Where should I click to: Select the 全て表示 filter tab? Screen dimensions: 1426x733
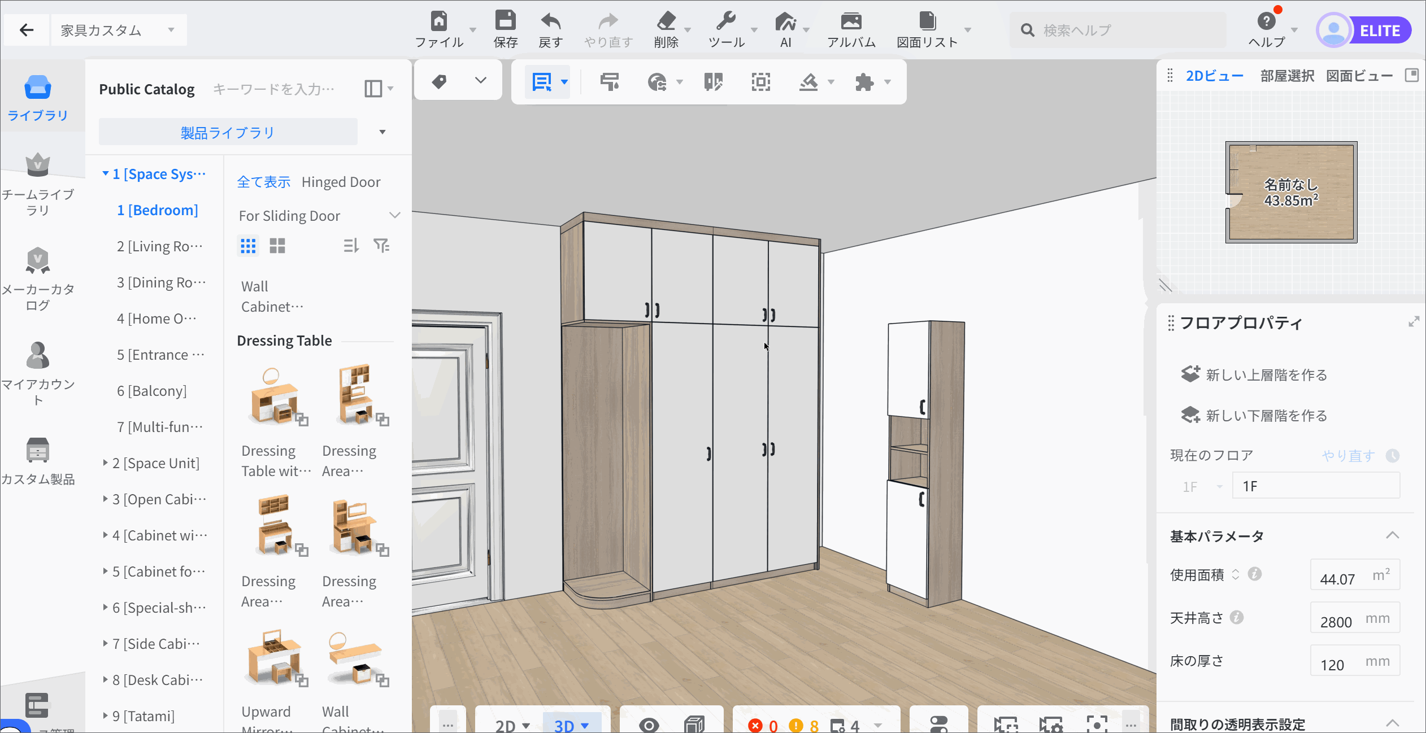tap(263, 182)
